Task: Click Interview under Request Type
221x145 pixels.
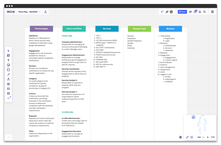Action: (131, 48)
